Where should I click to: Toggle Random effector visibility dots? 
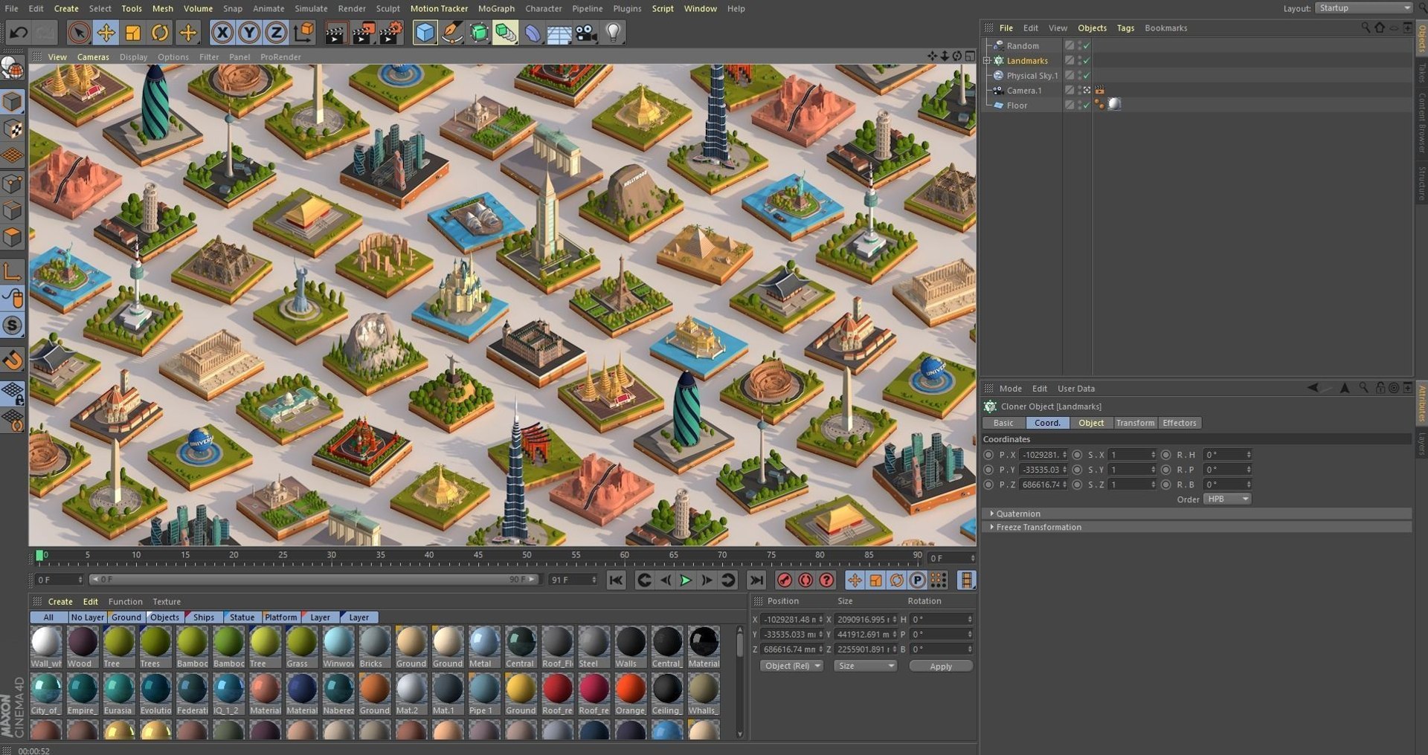click(1079, 45)
